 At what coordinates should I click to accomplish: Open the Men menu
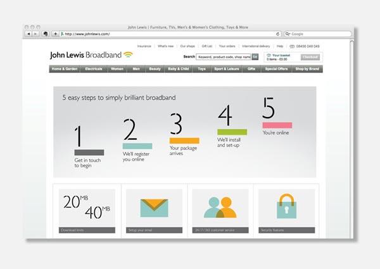[136, 69]
